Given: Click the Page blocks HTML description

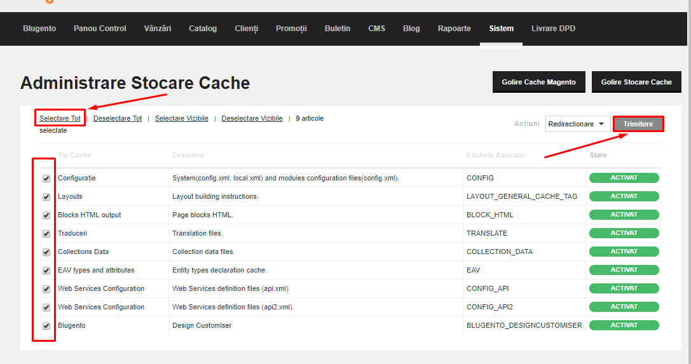Looking at the screenshot, I should pyautogui.click(x=203, y=215).
